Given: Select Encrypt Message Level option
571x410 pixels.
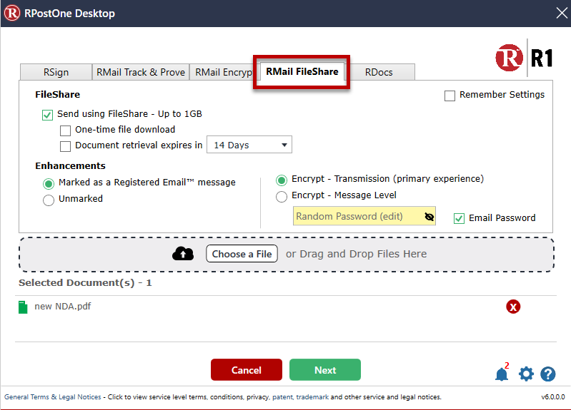Looking at the screenshot, I should (x=281, y=196).
